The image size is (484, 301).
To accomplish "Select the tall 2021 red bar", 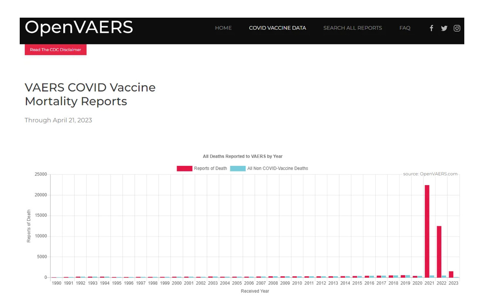I will click(x=427, y=230).
